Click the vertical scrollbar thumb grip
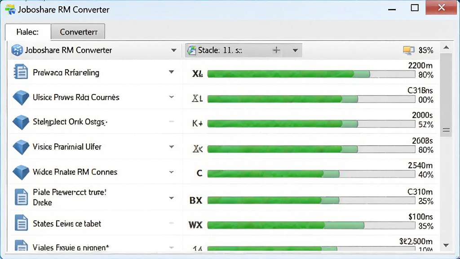Image resolution: width=460 pixels, height=259 pixels. [x=446, y=130]
